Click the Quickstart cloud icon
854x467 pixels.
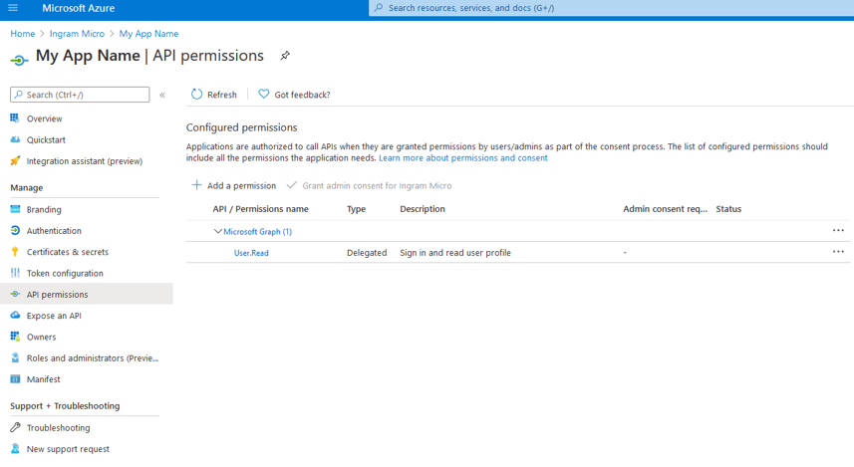(x=15, y=139)
